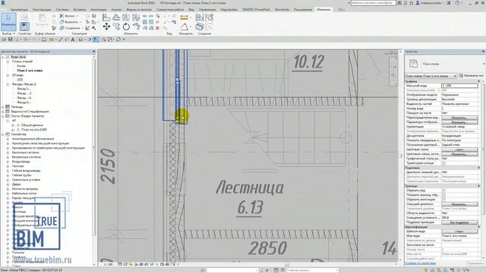Use the Cope (Врезка) geometry tool

(x=68, y=16)
